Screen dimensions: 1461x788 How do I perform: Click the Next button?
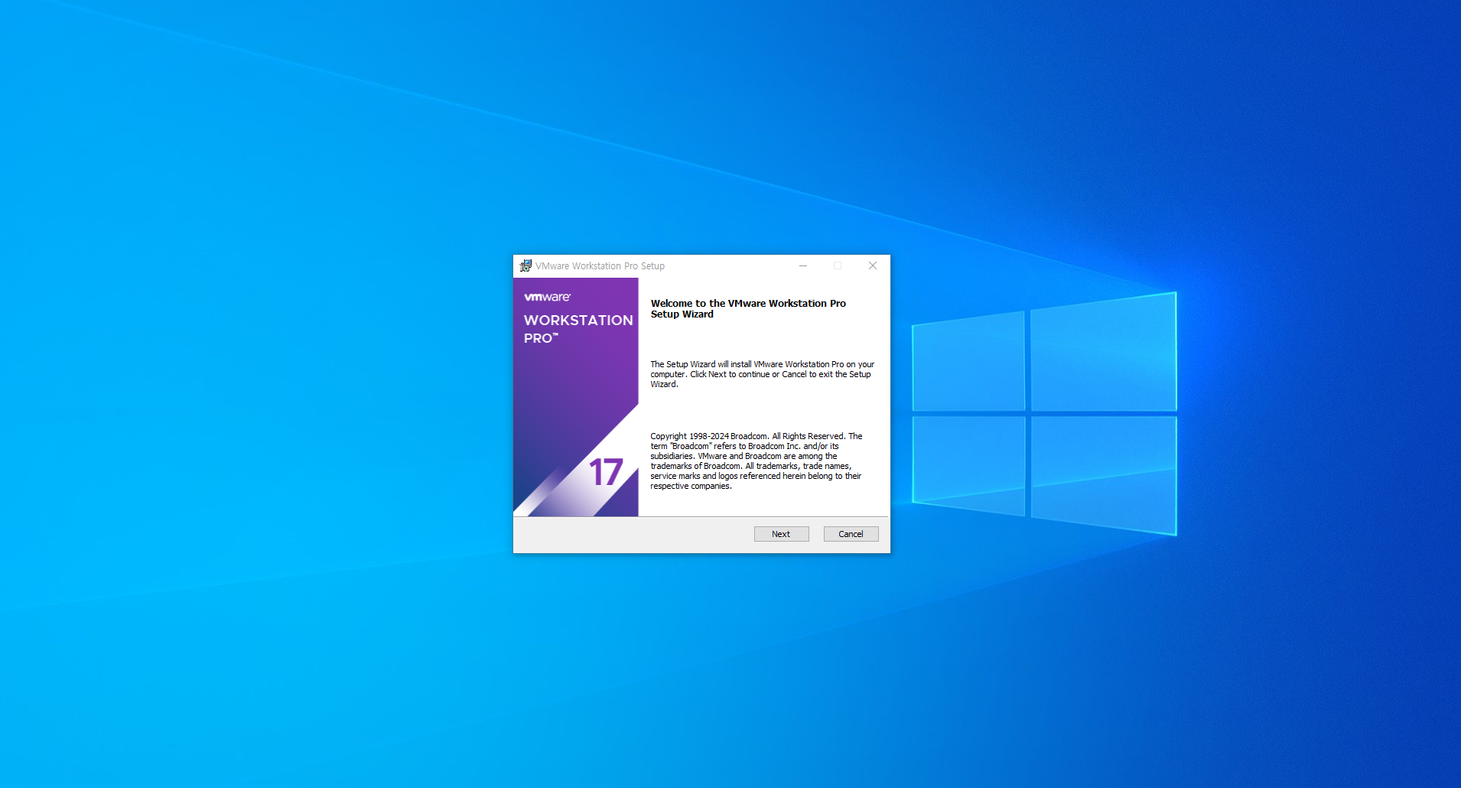781,534
